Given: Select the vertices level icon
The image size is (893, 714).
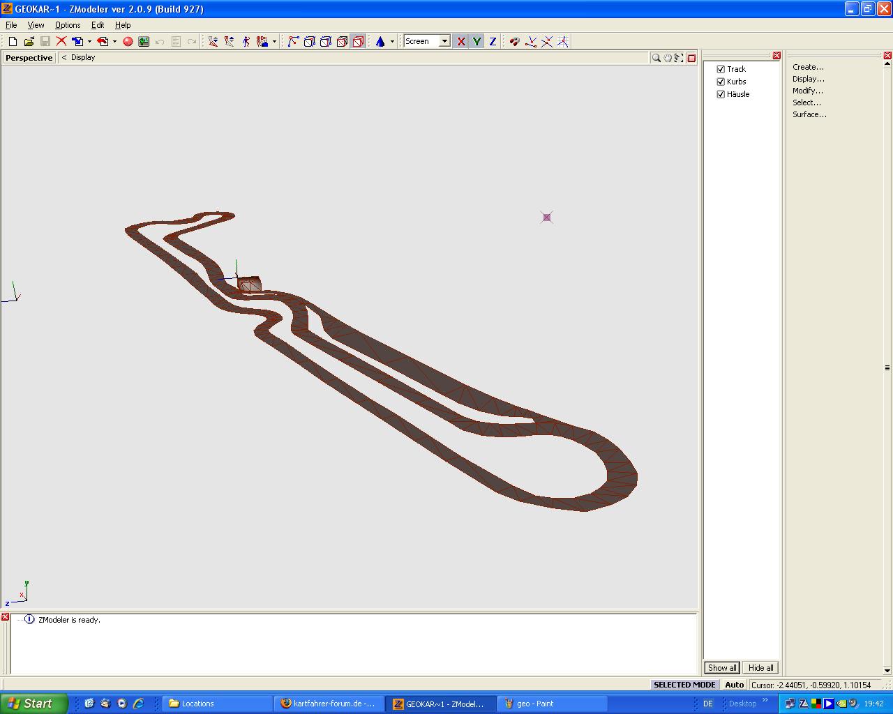Looking at the screenshot, I should (293, 42).
